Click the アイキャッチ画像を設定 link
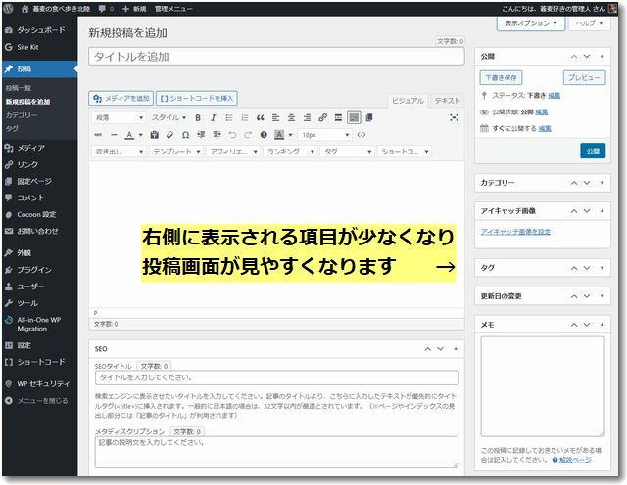The image size is (627, 485). 515,232
